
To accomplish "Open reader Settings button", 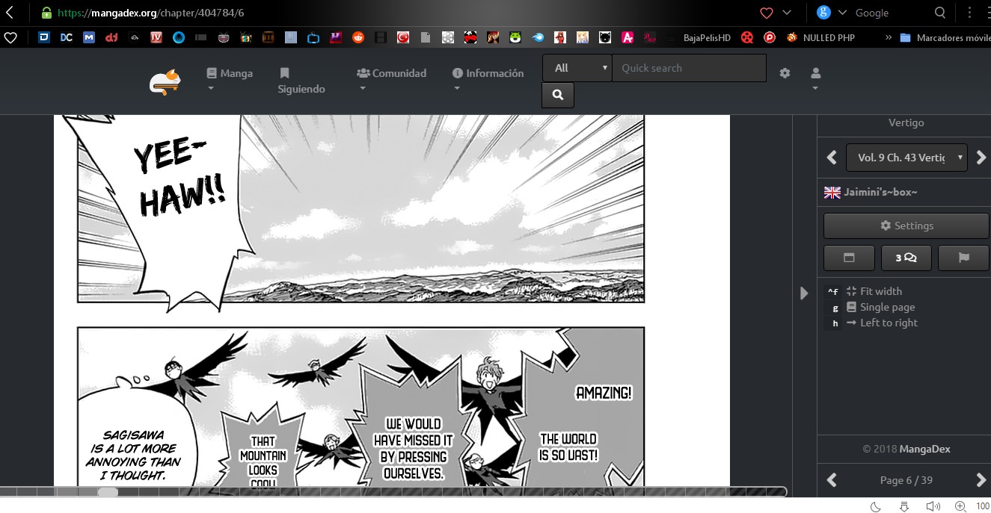I will [x=906, y=226].
